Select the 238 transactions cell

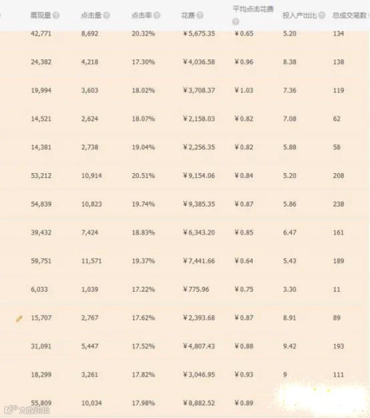pyautogui.click(x=339, y=204)
